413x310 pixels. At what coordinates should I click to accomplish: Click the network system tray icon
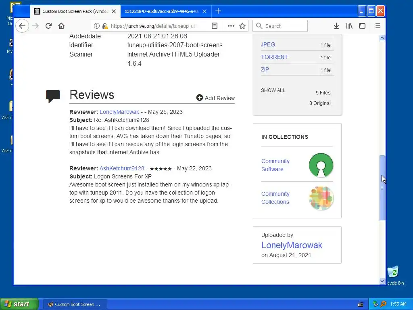tap(375, 304)
